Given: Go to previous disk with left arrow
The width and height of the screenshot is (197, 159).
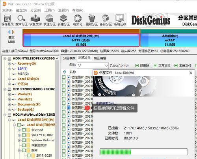Looking at the screenshot, I should coord(9,32).
